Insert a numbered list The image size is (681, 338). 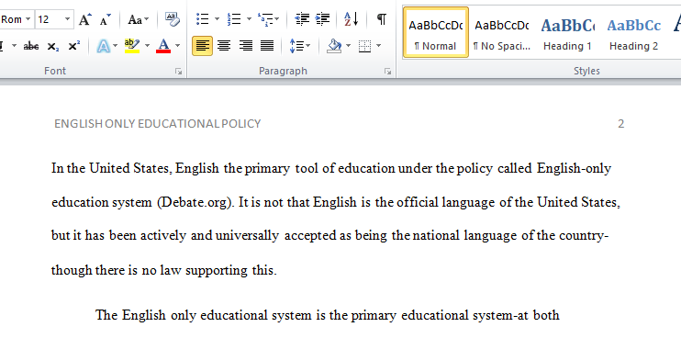pos(234,19)
